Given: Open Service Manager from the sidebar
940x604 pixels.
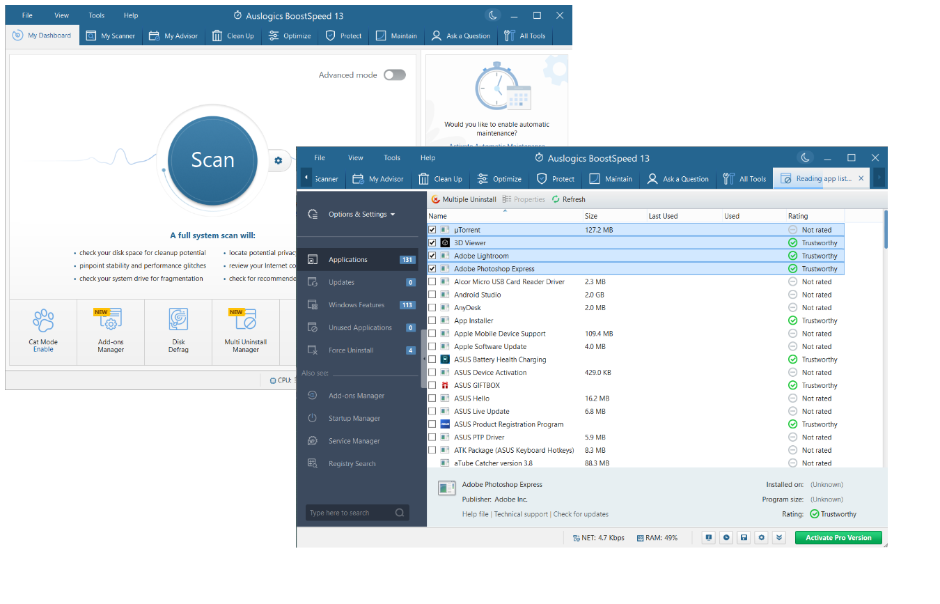Looking at the screenshot, I should (x=354, y=441).
